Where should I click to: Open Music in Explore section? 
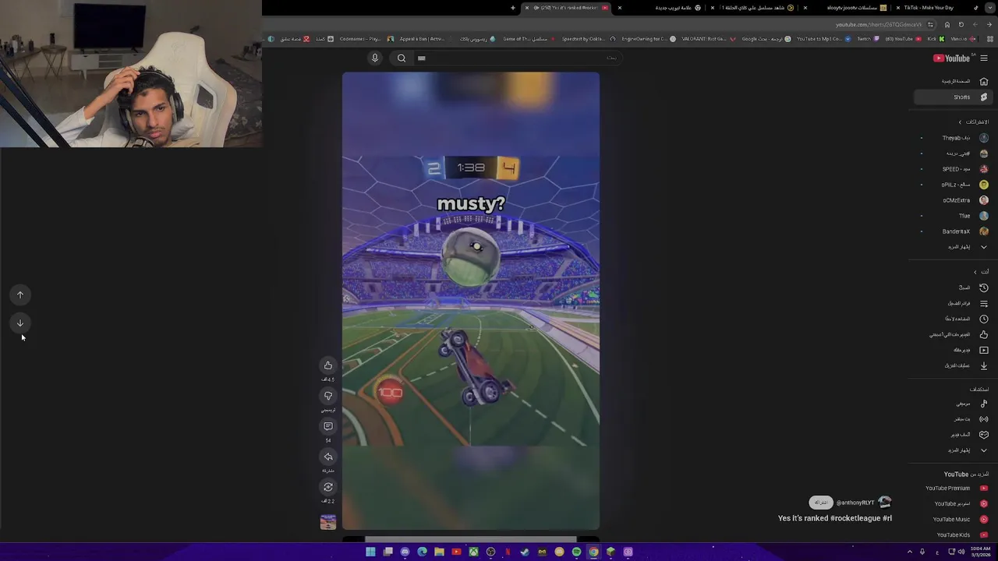point(953,404)
